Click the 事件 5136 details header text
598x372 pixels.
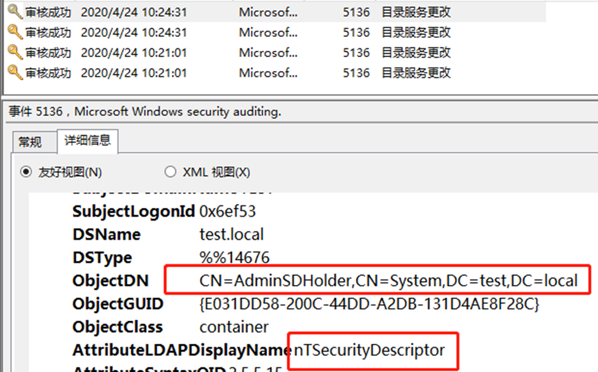click(144, 112)
